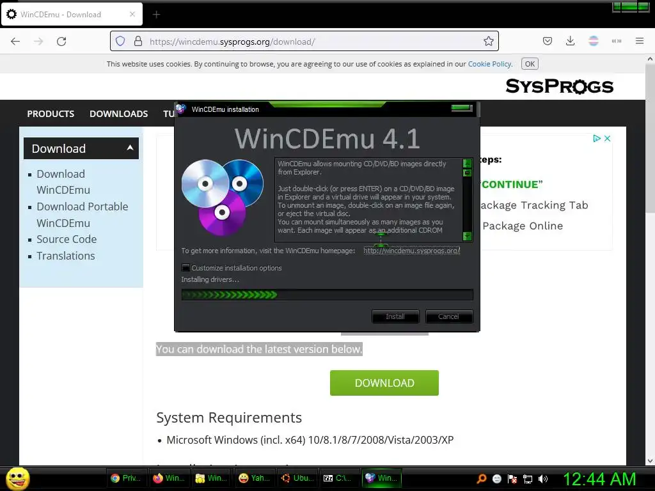655x491 pixels.
Task: Click the WinCDEmu discs logo image
Action: click(222, 197)
